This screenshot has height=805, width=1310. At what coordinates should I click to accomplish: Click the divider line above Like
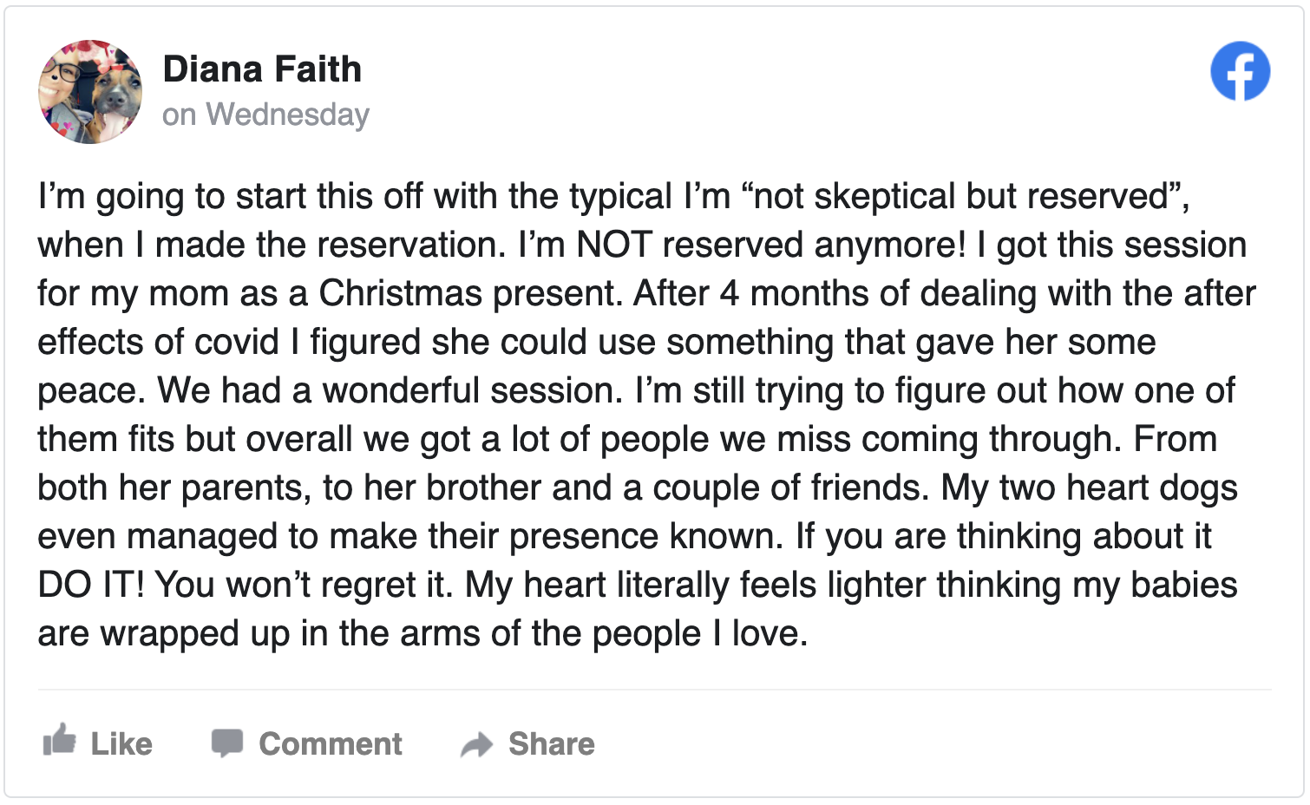click(x=655, y=690)
